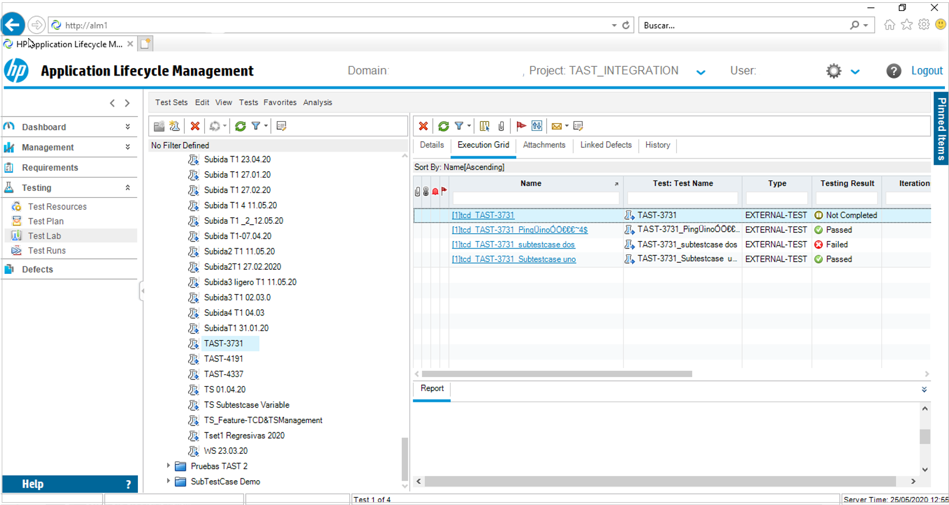Screen dimensions: 949x505
Task: Open the [1]tcd_TAST-3731_subtestcase dos link
Action: pos(513,244)
